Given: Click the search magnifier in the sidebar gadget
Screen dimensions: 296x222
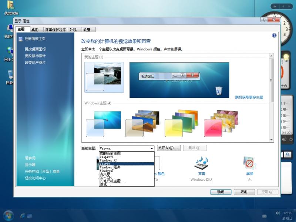Looking at the screenshot, I should pos(288,155).
